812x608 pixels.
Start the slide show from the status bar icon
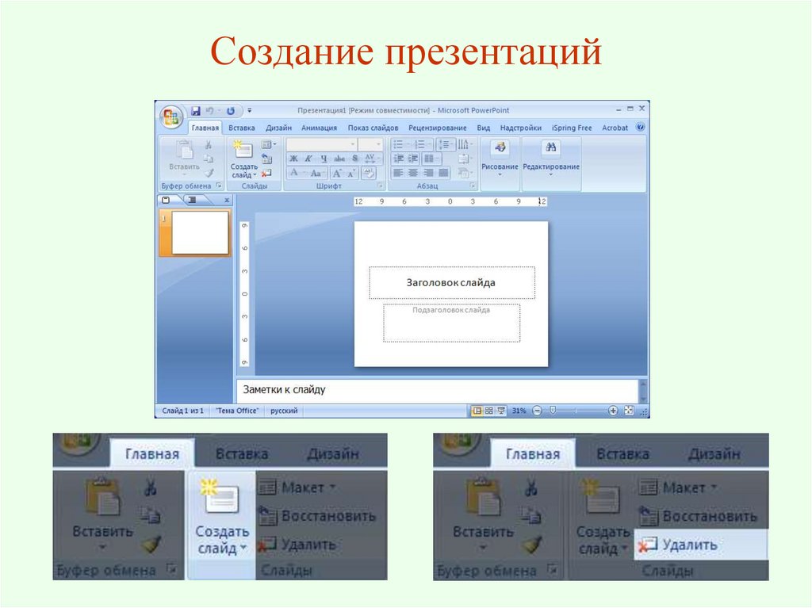point(501,411)
